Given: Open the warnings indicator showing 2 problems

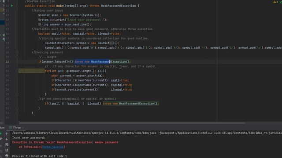Looking at the screenshot, I should (275, 2).
